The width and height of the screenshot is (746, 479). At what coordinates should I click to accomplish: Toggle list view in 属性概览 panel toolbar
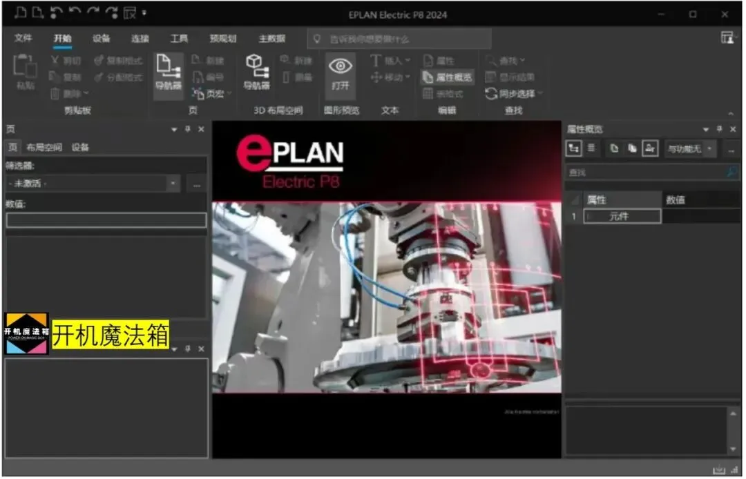coord(593,148)
